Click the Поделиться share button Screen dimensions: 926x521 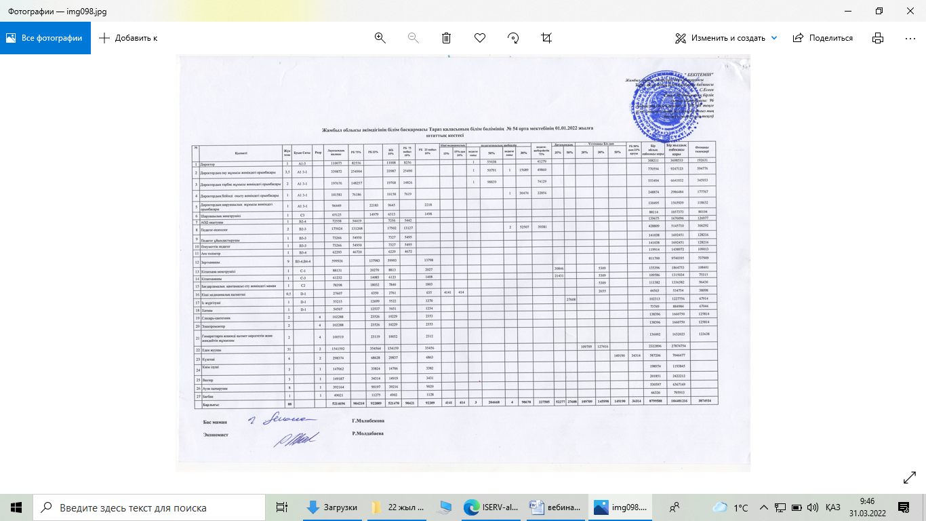tap(823, 38)
